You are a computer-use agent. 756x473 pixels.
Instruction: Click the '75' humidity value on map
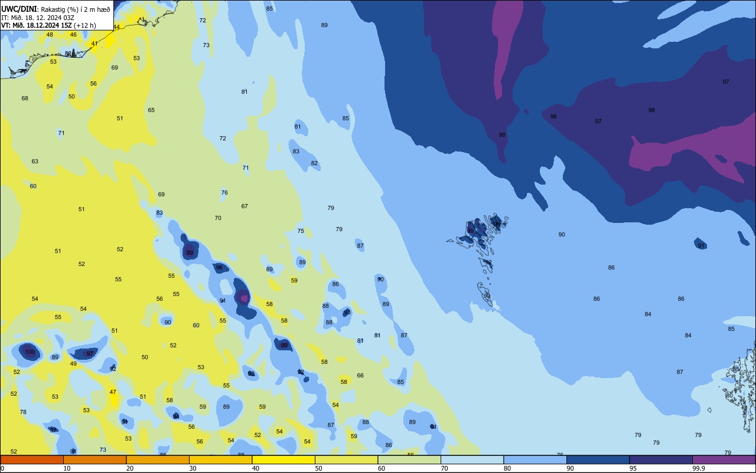click(x=301, y=231)
